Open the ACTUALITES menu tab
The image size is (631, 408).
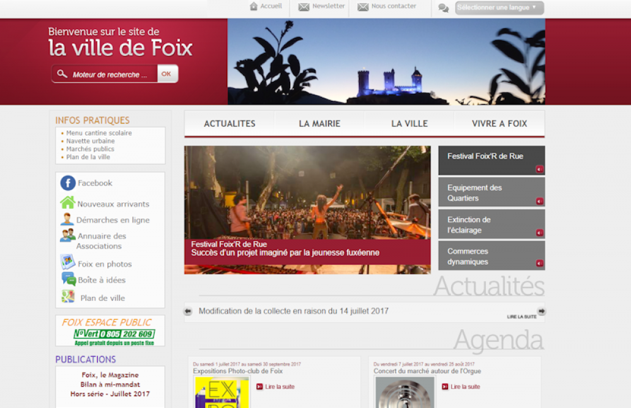[x=230, y=124]
